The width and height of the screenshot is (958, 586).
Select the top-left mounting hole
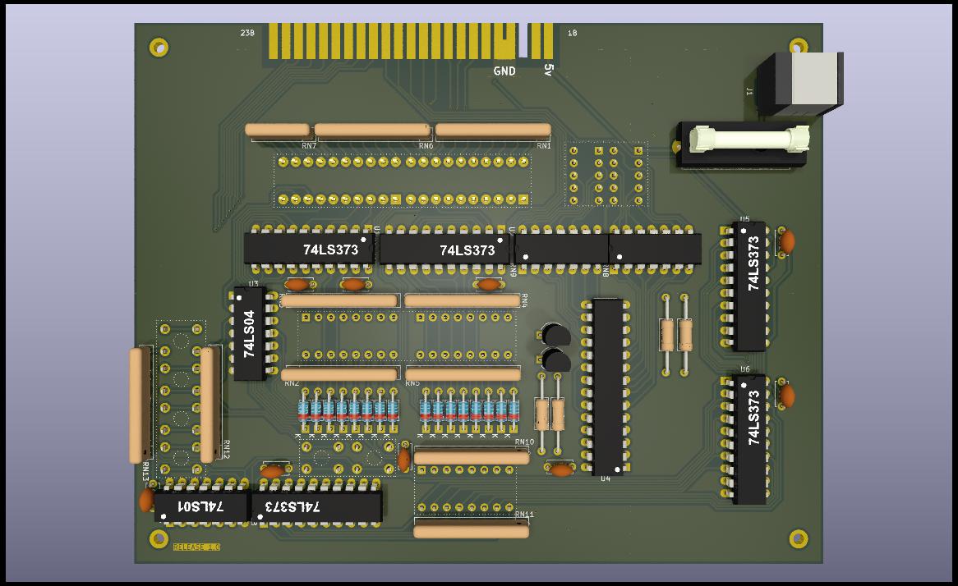159,47
